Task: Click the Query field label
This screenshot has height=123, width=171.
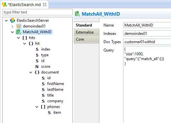Action: (109, 50)
